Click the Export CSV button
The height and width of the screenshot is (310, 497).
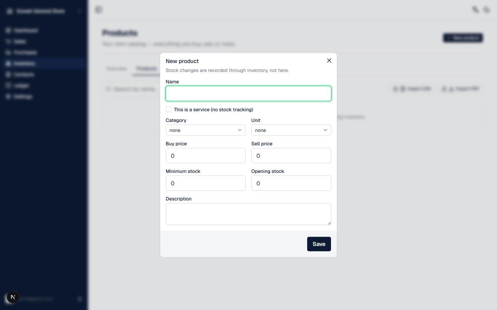pyautogui.click(x=412, y=89)
